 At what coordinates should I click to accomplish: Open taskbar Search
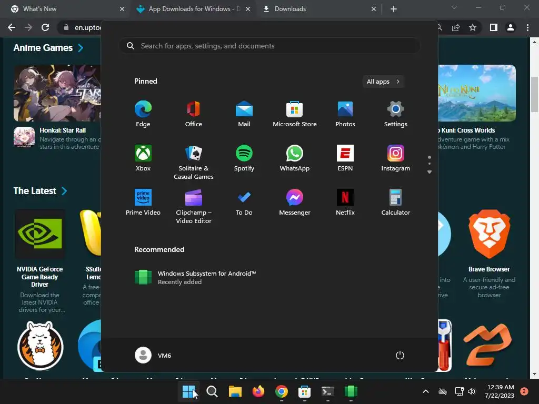212,391
